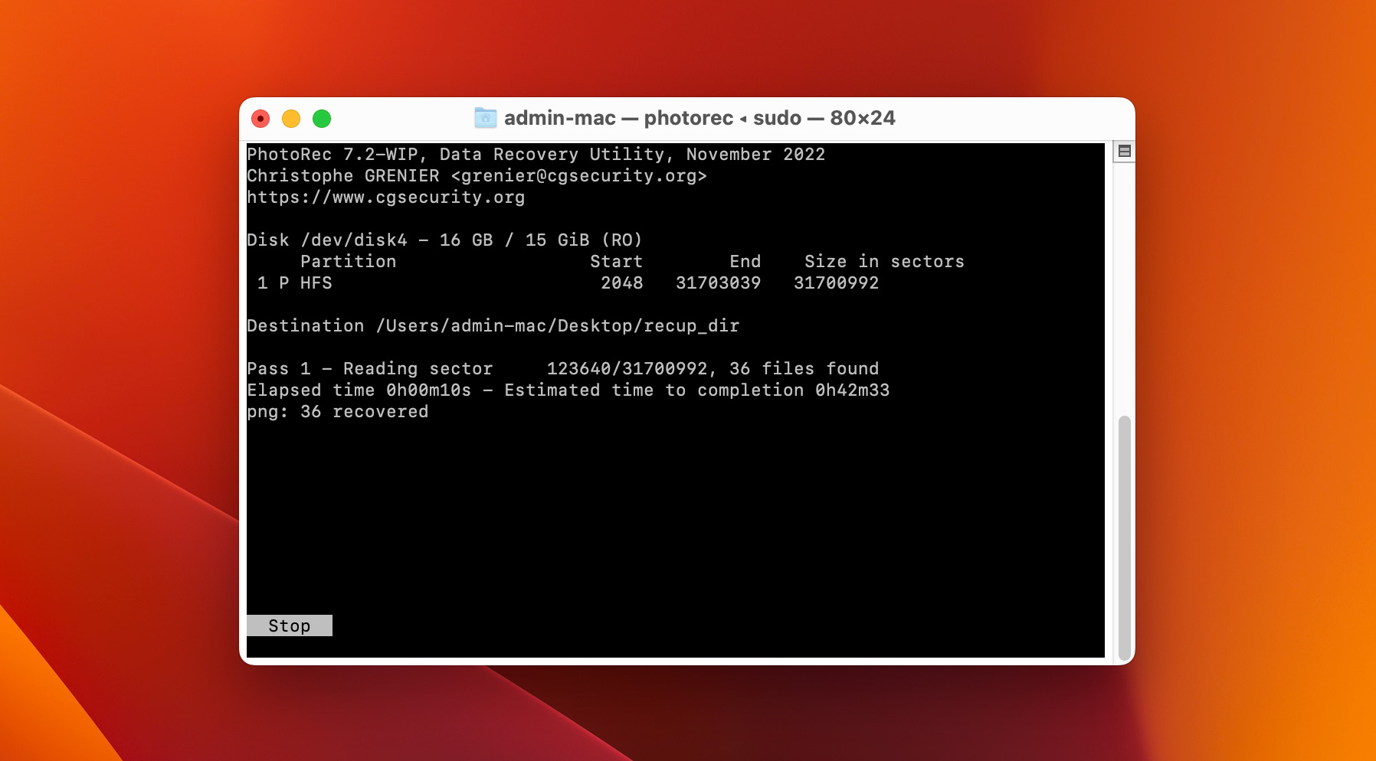Close the Terminal window with red button
This screenshot has height=761, width=1376.
(260, 119)
